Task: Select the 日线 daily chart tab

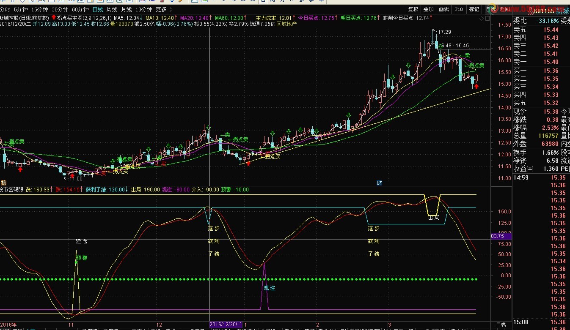Action: pos(97,9)
